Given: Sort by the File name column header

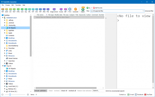Looking at the screenshot, I should 40,15.
